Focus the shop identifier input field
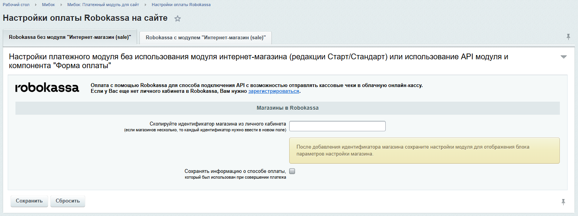This screenshot has height=216, width=578. 337,126
